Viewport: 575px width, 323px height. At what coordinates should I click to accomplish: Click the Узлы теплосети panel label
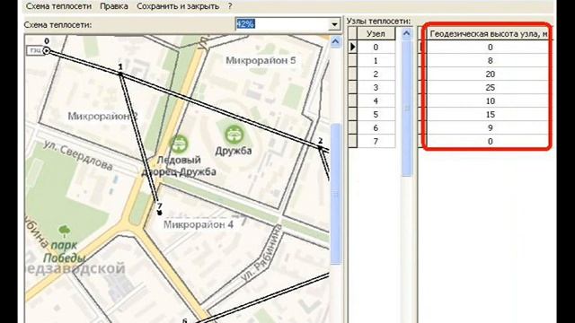click(378, 22)
